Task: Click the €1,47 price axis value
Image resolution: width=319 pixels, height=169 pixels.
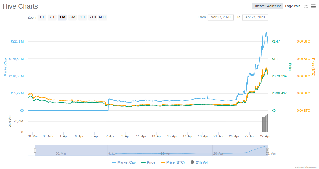Action: 276,41
